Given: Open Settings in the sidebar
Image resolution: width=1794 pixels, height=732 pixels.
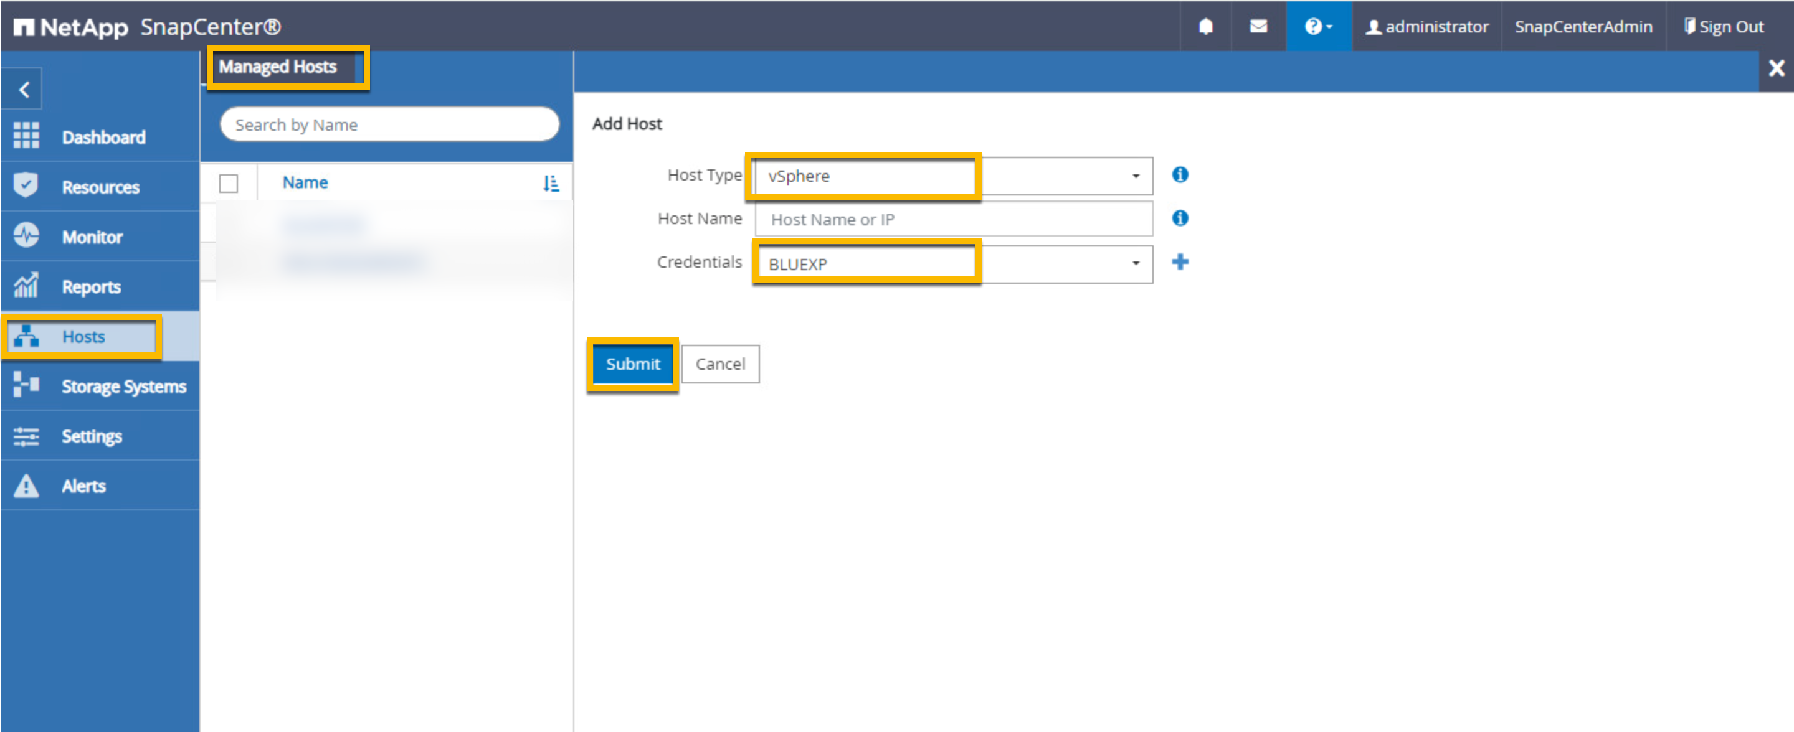Looking at the screenshot, I should pos(91,436).
